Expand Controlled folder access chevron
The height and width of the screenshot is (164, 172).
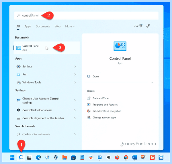pos(75,110)
